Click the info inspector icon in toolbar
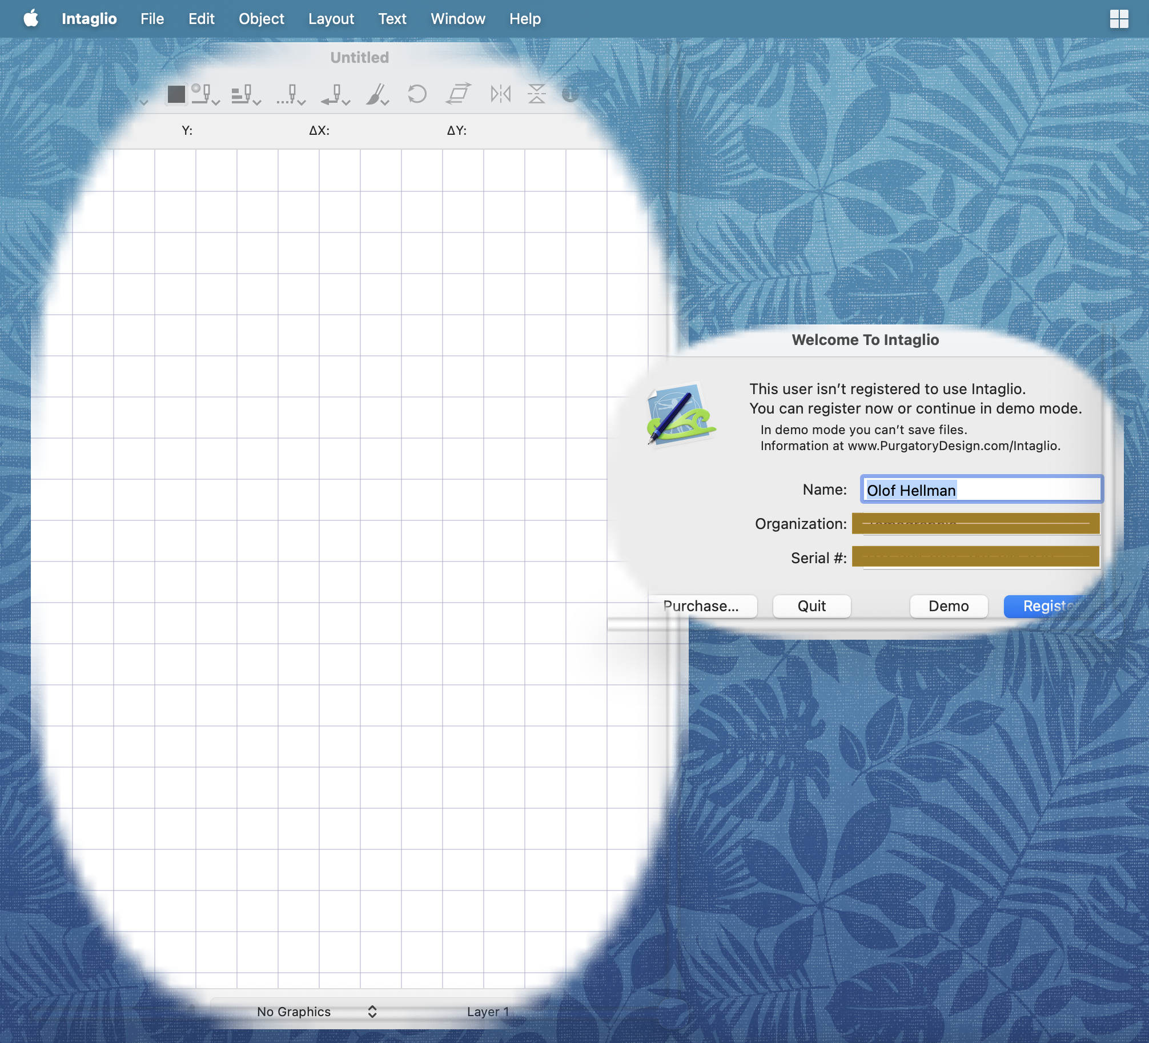Image resolution: width=1149 pixels, height=1043 pixels. click(x=570, y=94)
